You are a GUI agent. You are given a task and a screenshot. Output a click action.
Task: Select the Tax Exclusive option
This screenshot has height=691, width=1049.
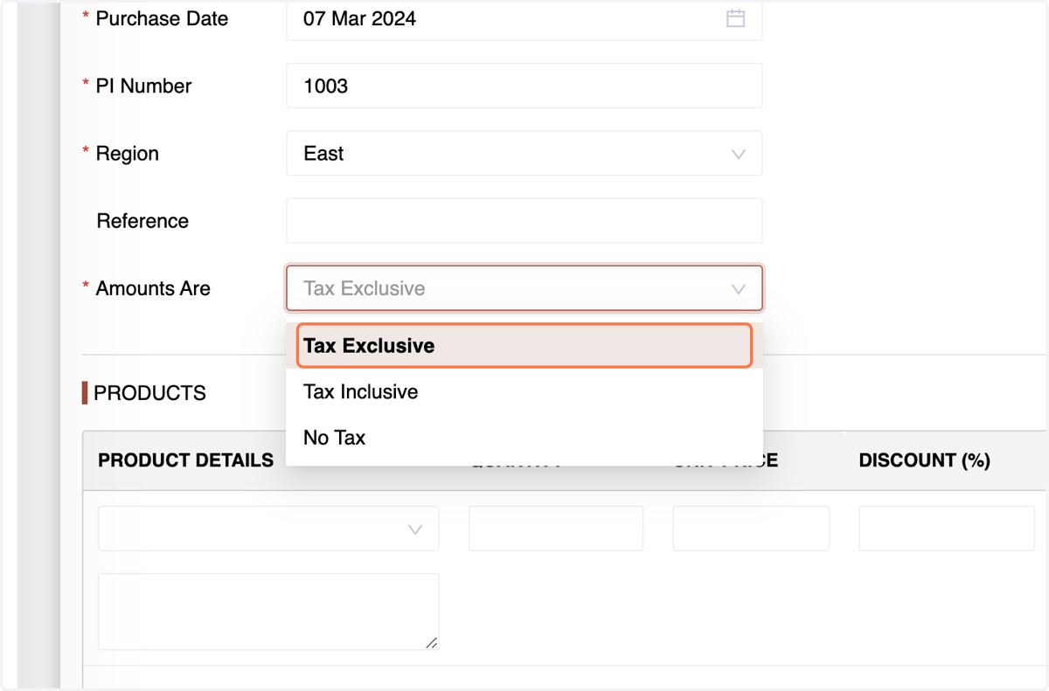tap(524, 346)
